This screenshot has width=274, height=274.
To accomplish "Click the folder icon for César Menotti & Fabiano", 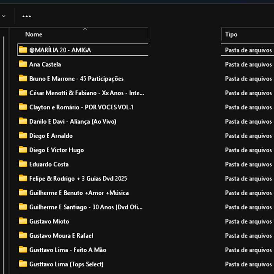I will pyautogui.click(x=23, y=92).
